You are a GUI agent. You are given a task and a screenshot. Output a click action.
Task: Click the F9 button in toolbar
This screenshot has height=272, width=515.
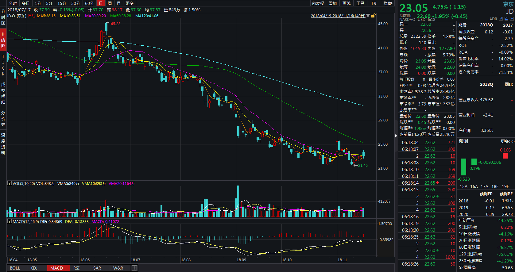(x=374, y=3)
